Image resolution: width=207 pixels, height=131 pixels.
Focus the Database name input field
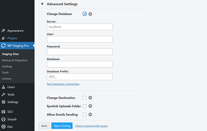click(80, 64)
